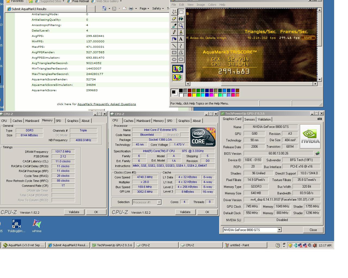Switch to AquaMark taskbar button

coord(24,245)
